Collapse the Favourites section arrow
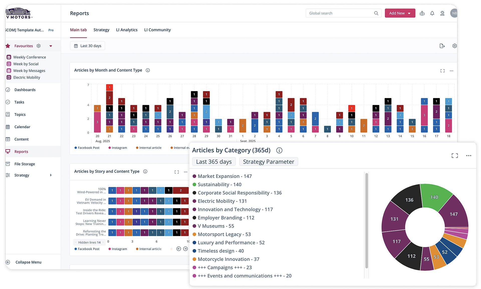The height and width of the screenshot is (289, 481). [x=51, y=46]
